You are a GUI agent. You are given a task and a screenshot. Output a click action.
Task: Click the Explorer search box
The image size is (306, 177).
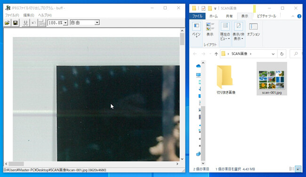(296, 54)
